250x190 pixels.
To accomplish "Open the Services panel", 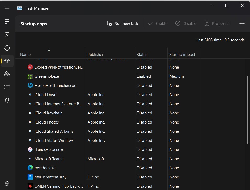I will [x=7, y=100].
